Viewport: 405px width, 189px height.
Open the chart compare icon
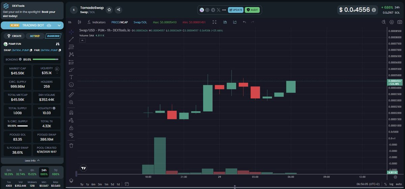pos(235,22)
